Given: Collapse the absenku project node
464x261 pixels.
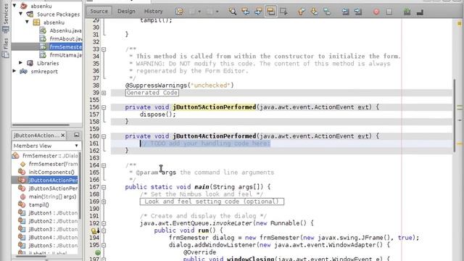Looking at the screenshot, I should point(14,6).
